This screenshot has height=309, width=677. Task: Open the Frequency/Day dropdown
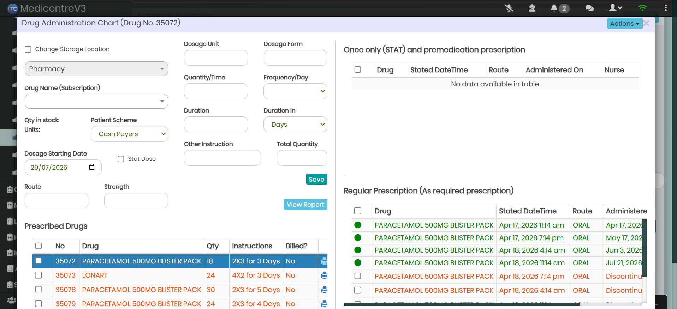point(295,91)
